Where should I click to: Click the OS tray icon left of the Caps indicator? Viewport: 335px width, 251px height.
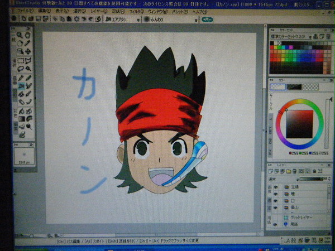(x=320, y=240)
